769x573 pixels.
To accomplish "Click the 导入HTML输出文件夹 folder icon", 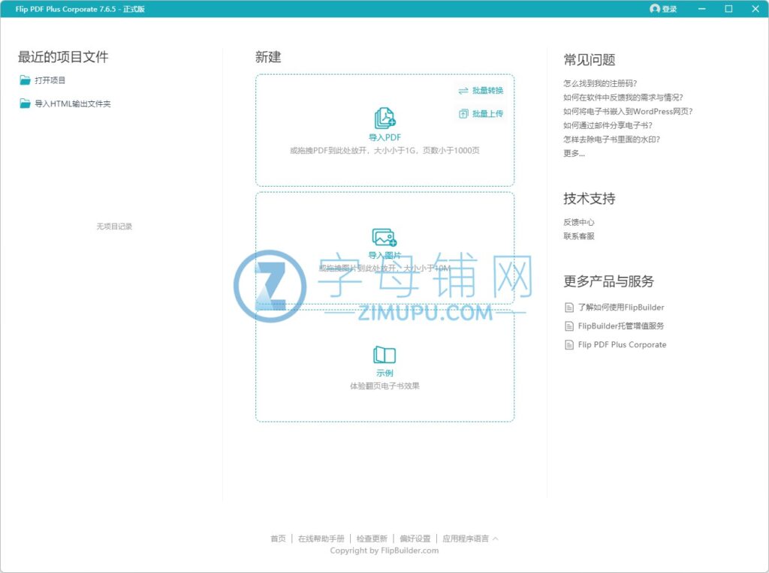I will 25,103.
